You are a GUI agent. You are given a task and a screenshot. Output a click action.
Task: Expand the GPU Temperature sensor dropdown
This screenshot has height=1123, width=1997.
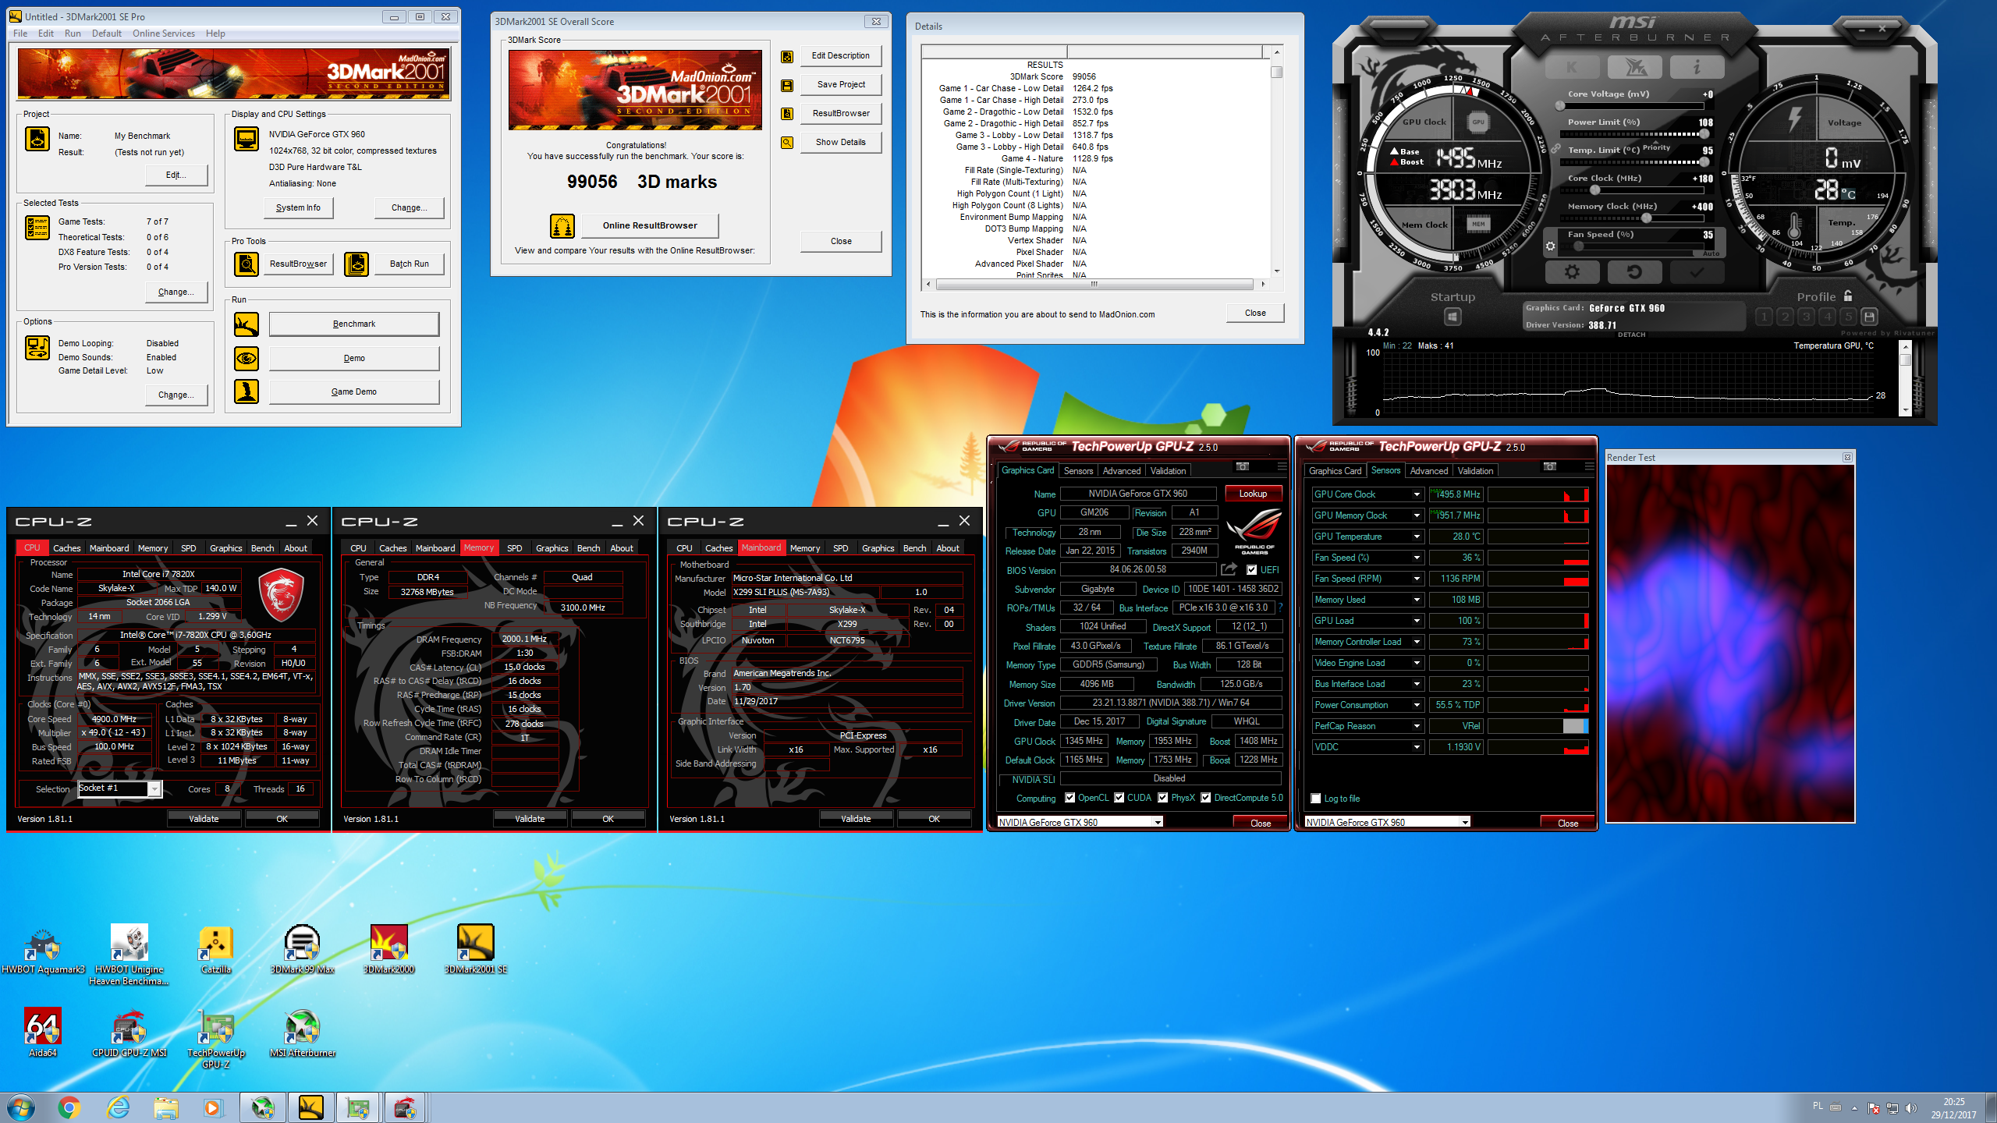1417,537
